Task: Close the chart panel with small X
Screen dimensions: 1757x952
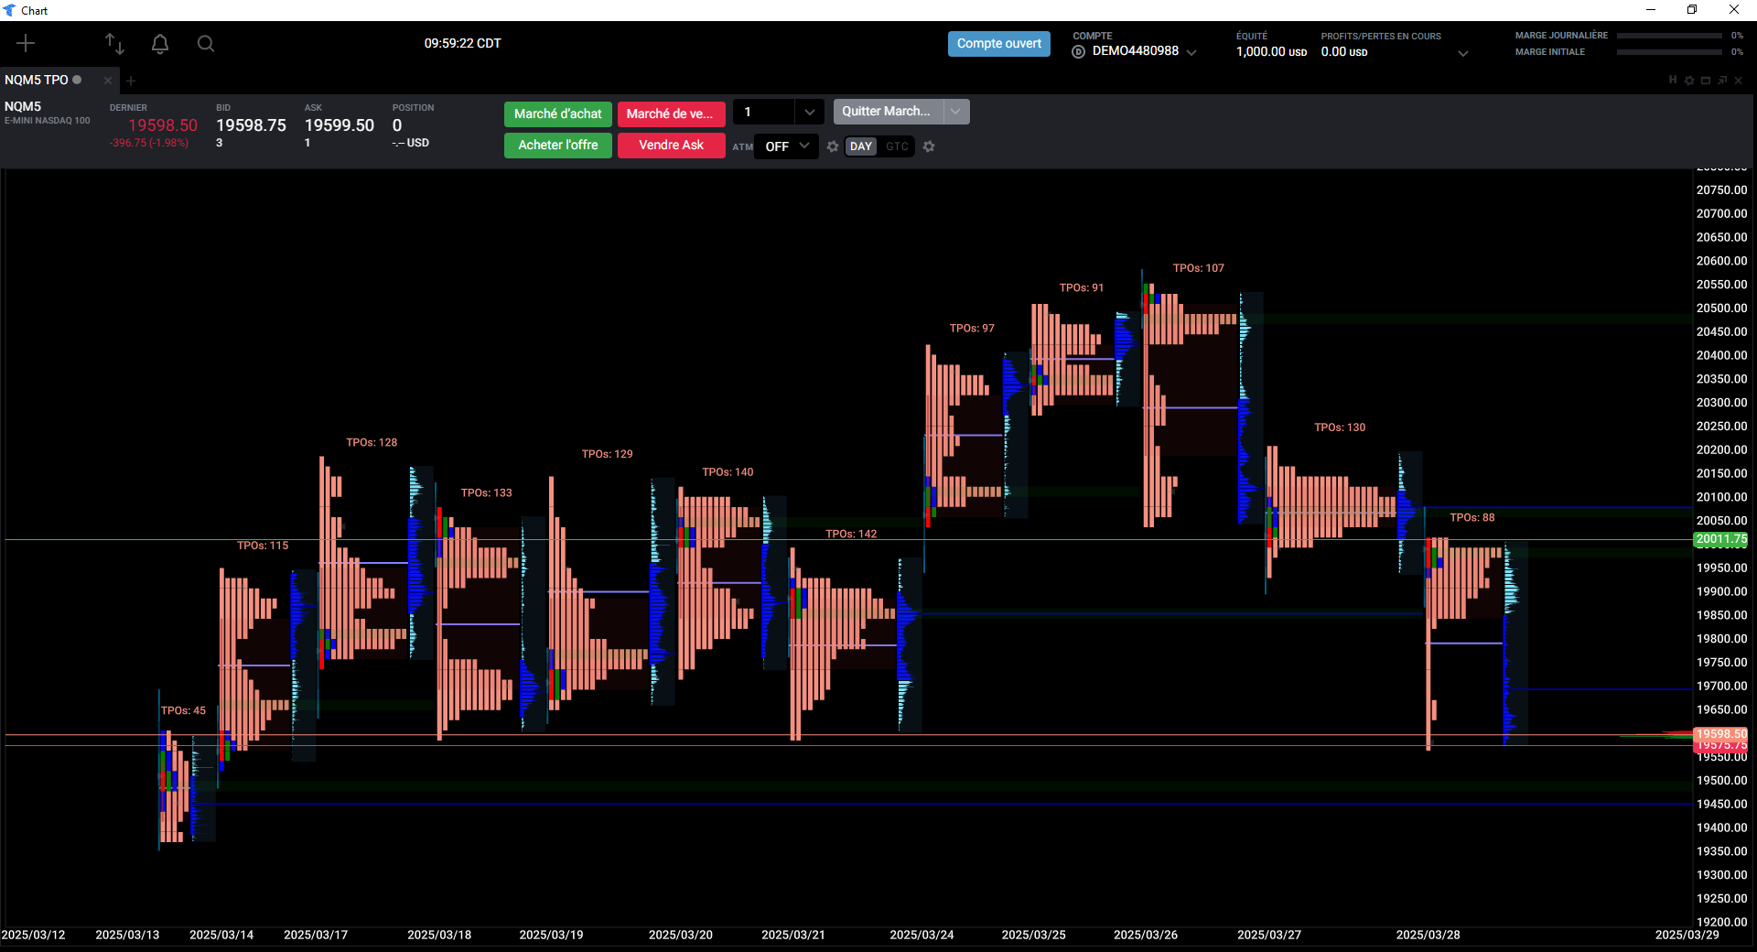Action: tap(1739, 81)
